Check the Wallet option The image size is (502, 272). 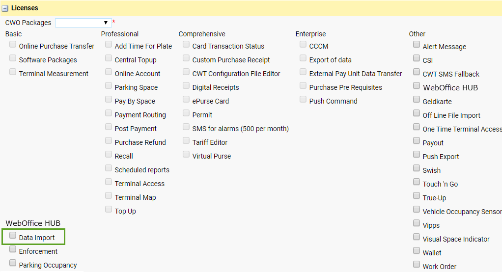[x=416, y=250]
